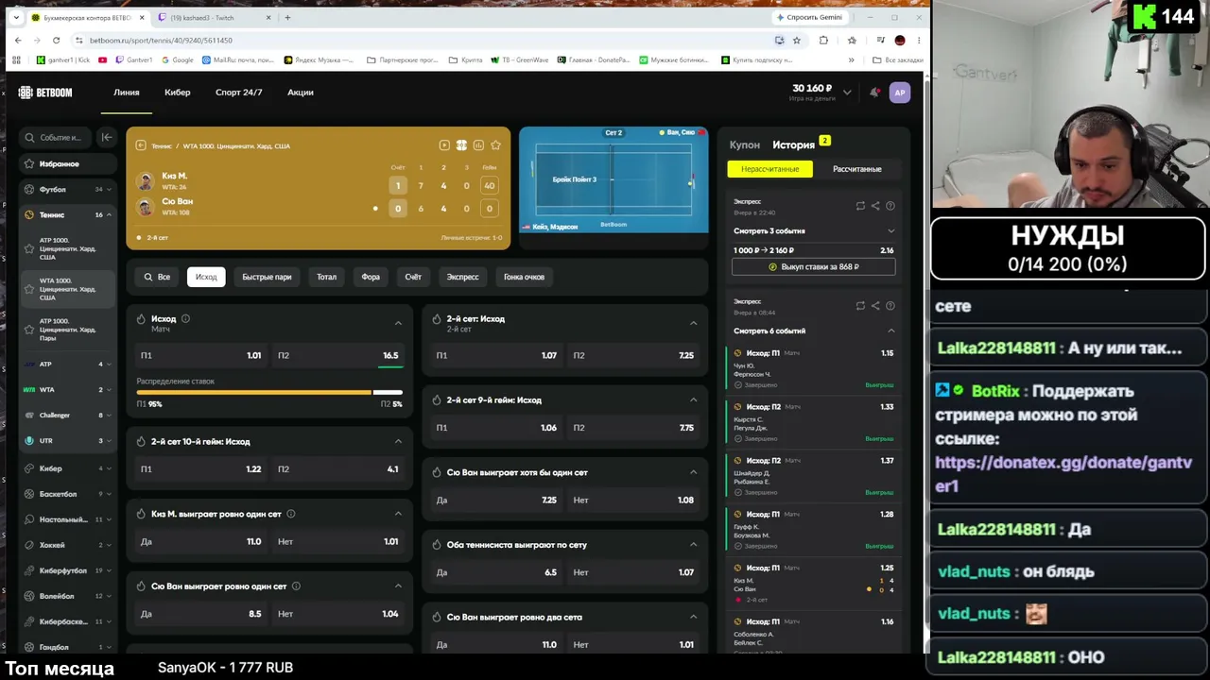
Task: Switch to Рассчитанные bets
Action: (x=856, y=169)
